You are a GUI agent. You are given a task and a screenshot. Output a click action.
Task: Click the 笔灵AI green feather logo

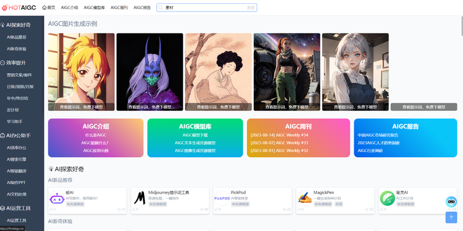point(387,198)
